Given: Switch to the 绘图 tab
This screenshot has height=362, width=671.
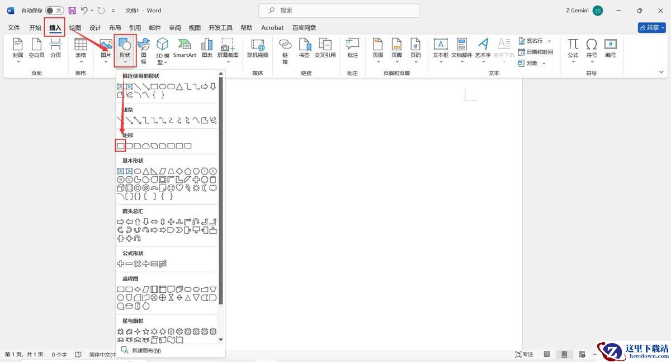Looking at the screenshot, I should pyautogui.click(x=75, y=27).
